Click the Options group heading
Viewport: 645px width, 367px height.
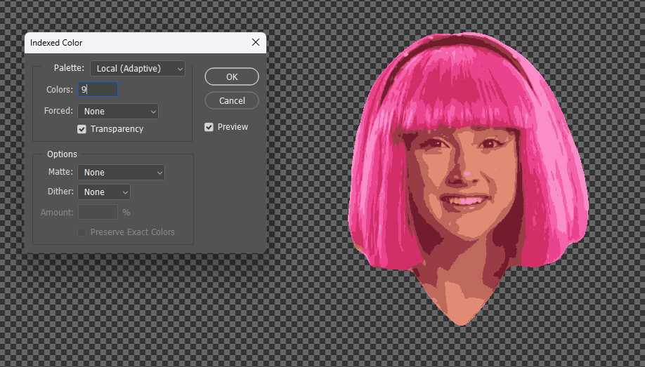click(x=62, y=154)
